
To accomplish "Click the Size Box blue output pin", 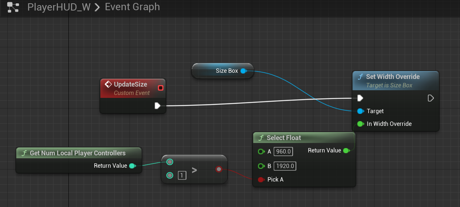I will [x=243, y=71].
